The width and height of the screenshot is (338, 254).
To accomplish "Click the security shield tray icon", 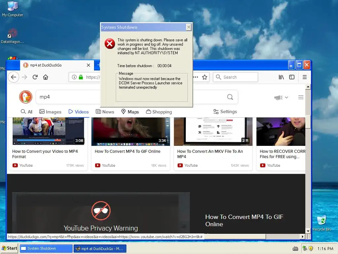I will click(311, 248).
